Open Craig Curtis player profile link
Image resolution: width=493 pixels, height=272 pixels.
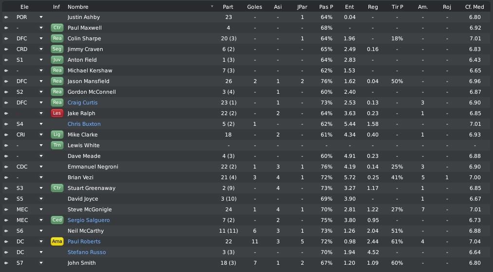[x=82, y=102]
